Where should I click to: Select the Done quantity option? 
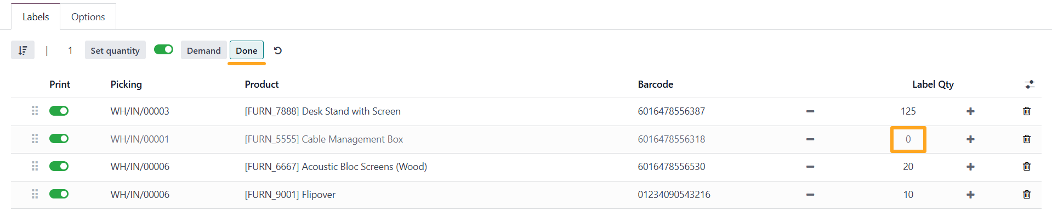(247, 50)
